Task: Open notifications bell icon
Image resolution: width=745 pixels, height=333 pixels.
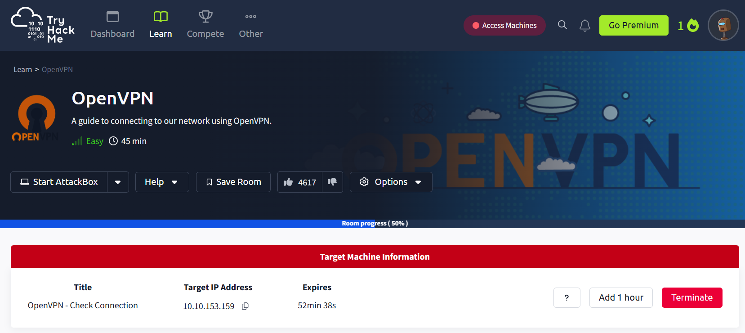Action: point(585,26)
